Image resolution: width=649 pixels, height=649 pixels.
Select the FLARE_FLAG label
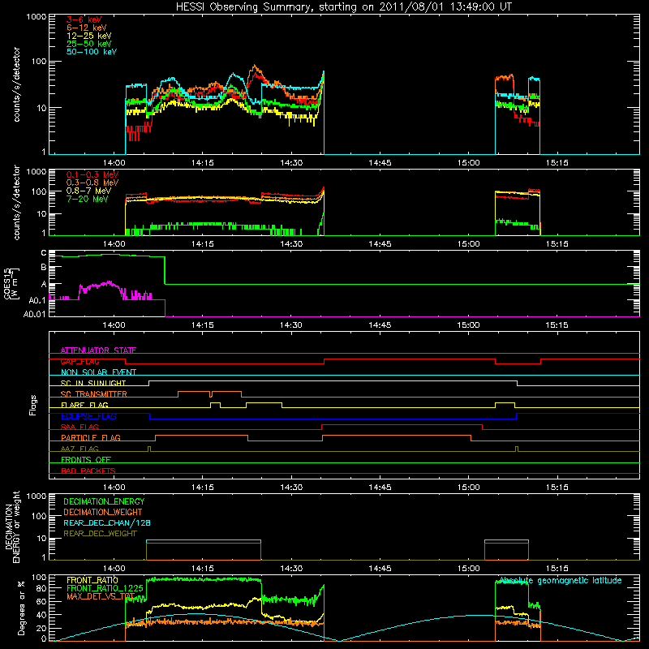[x=84, y=405]
